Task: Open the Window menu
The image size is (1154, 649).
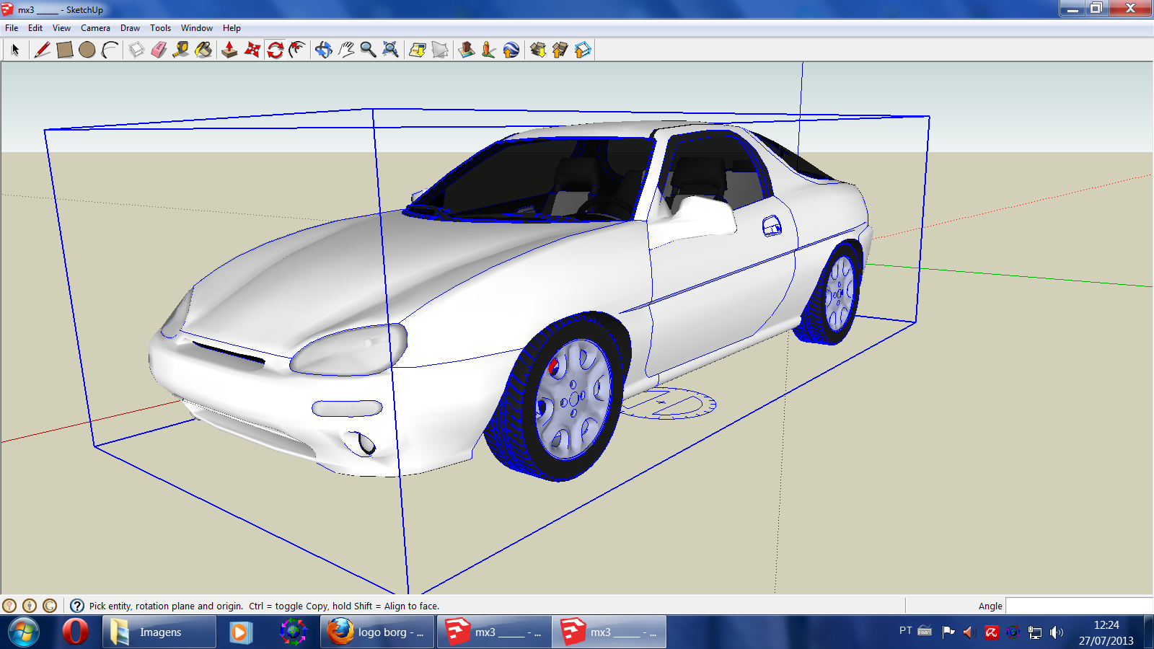Action: pyautogui.click(x=196, y=28)
